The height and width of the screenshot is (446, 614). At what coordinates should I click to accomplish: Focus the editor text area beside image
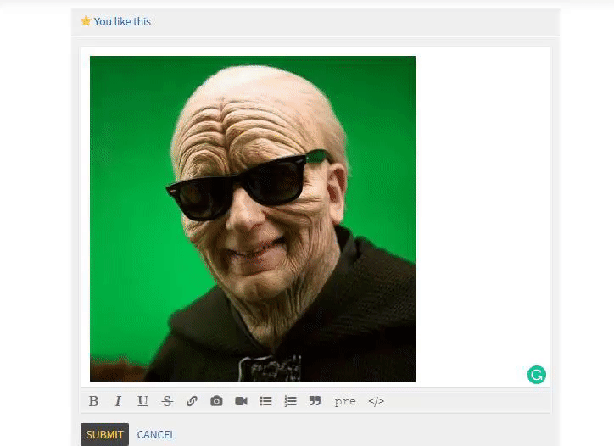482,217
